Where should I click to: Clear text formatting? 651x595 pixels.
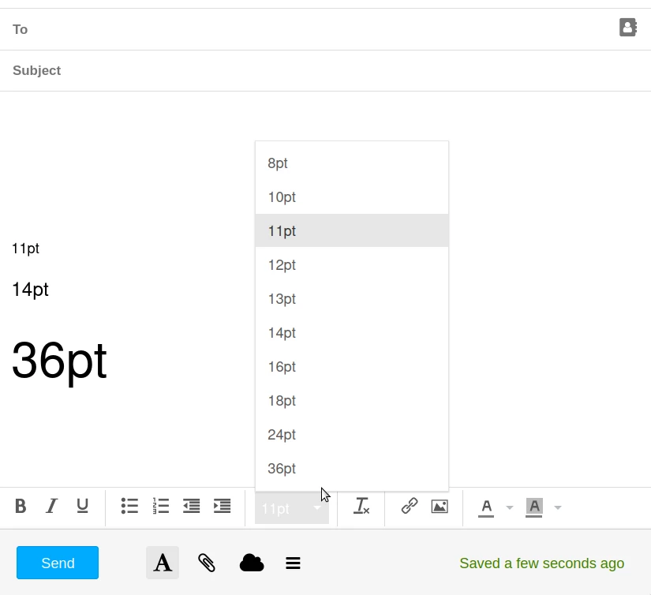361,507
